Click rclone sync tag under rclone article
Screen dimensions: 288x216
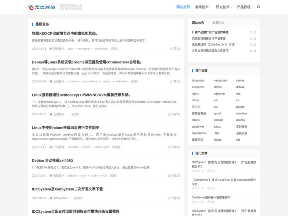coord(102,147)
